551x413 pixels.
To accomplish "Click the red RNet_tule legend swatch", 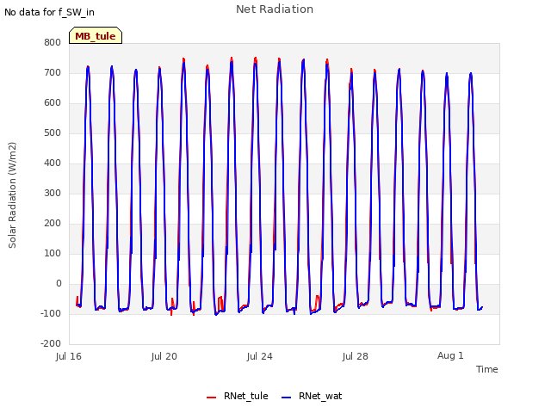I will 211,398.
